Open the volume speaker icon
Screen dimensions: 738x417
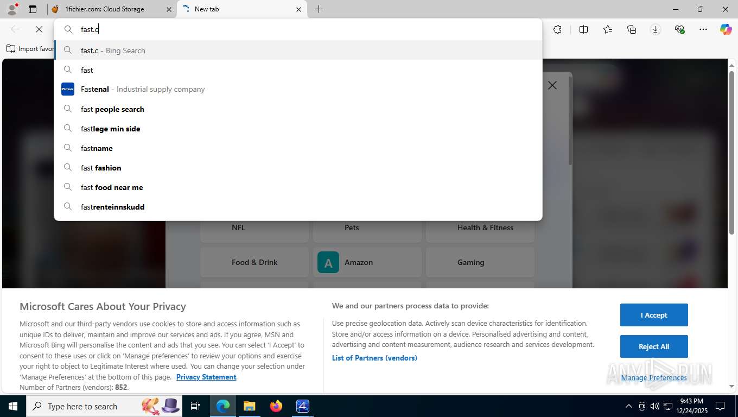coord(654,406)
